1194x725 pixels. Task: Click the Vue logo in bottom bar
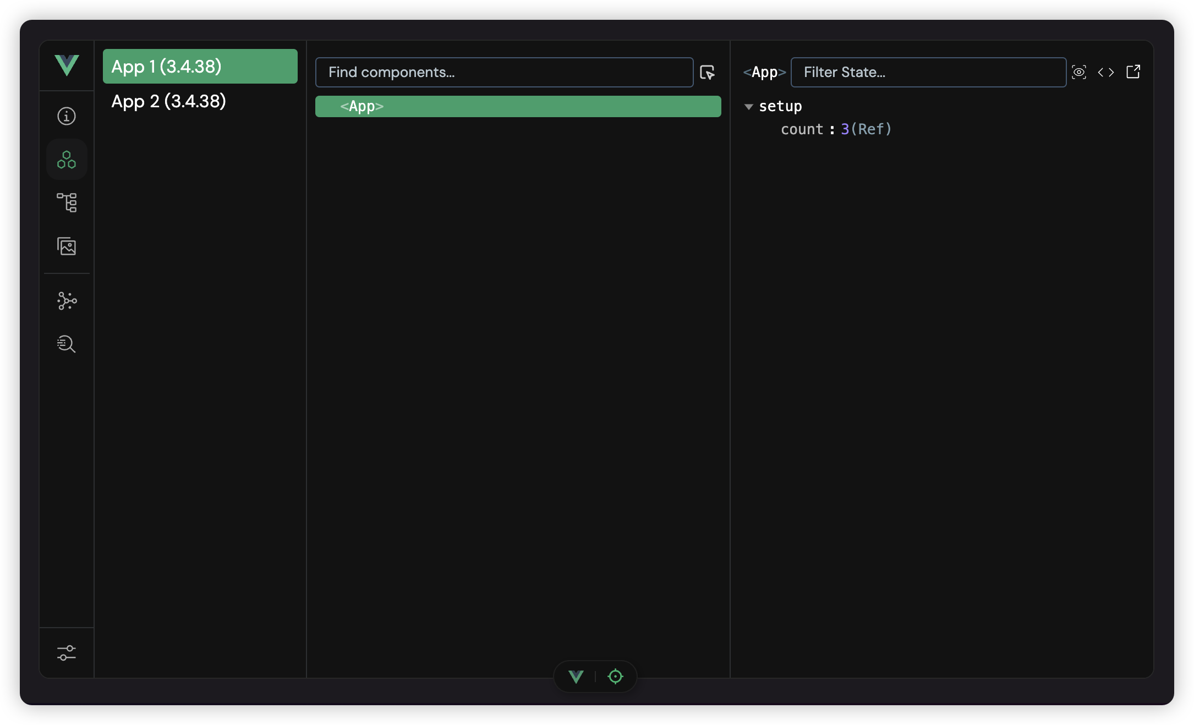click(575, 676)
